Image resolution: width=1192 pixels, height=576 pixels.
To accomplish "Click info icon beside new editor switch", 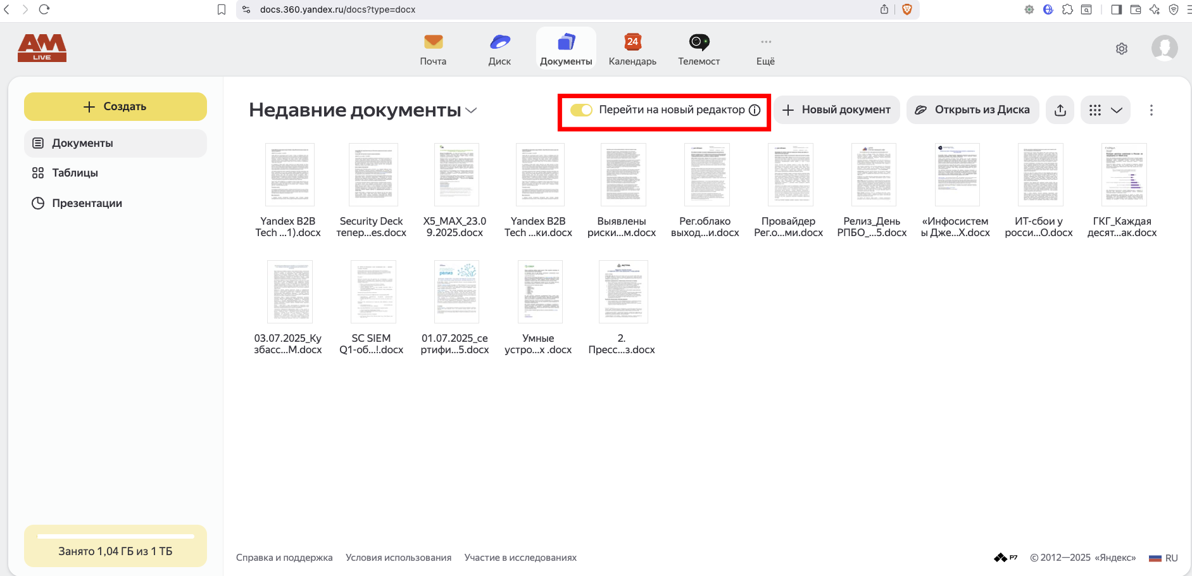I will point(755,110).
